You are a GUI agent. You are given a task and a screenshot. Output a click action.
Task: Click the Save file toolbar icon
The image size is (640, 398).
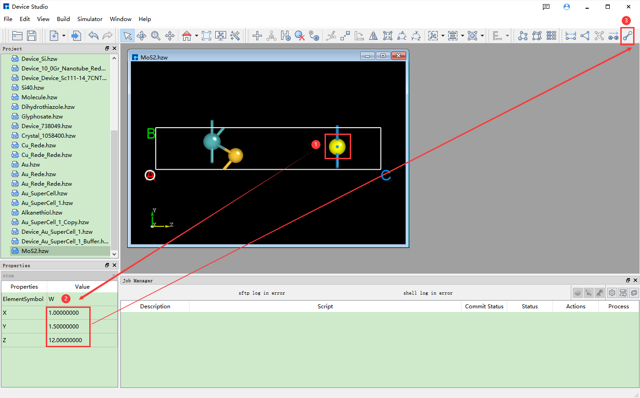tap(32, 36)
